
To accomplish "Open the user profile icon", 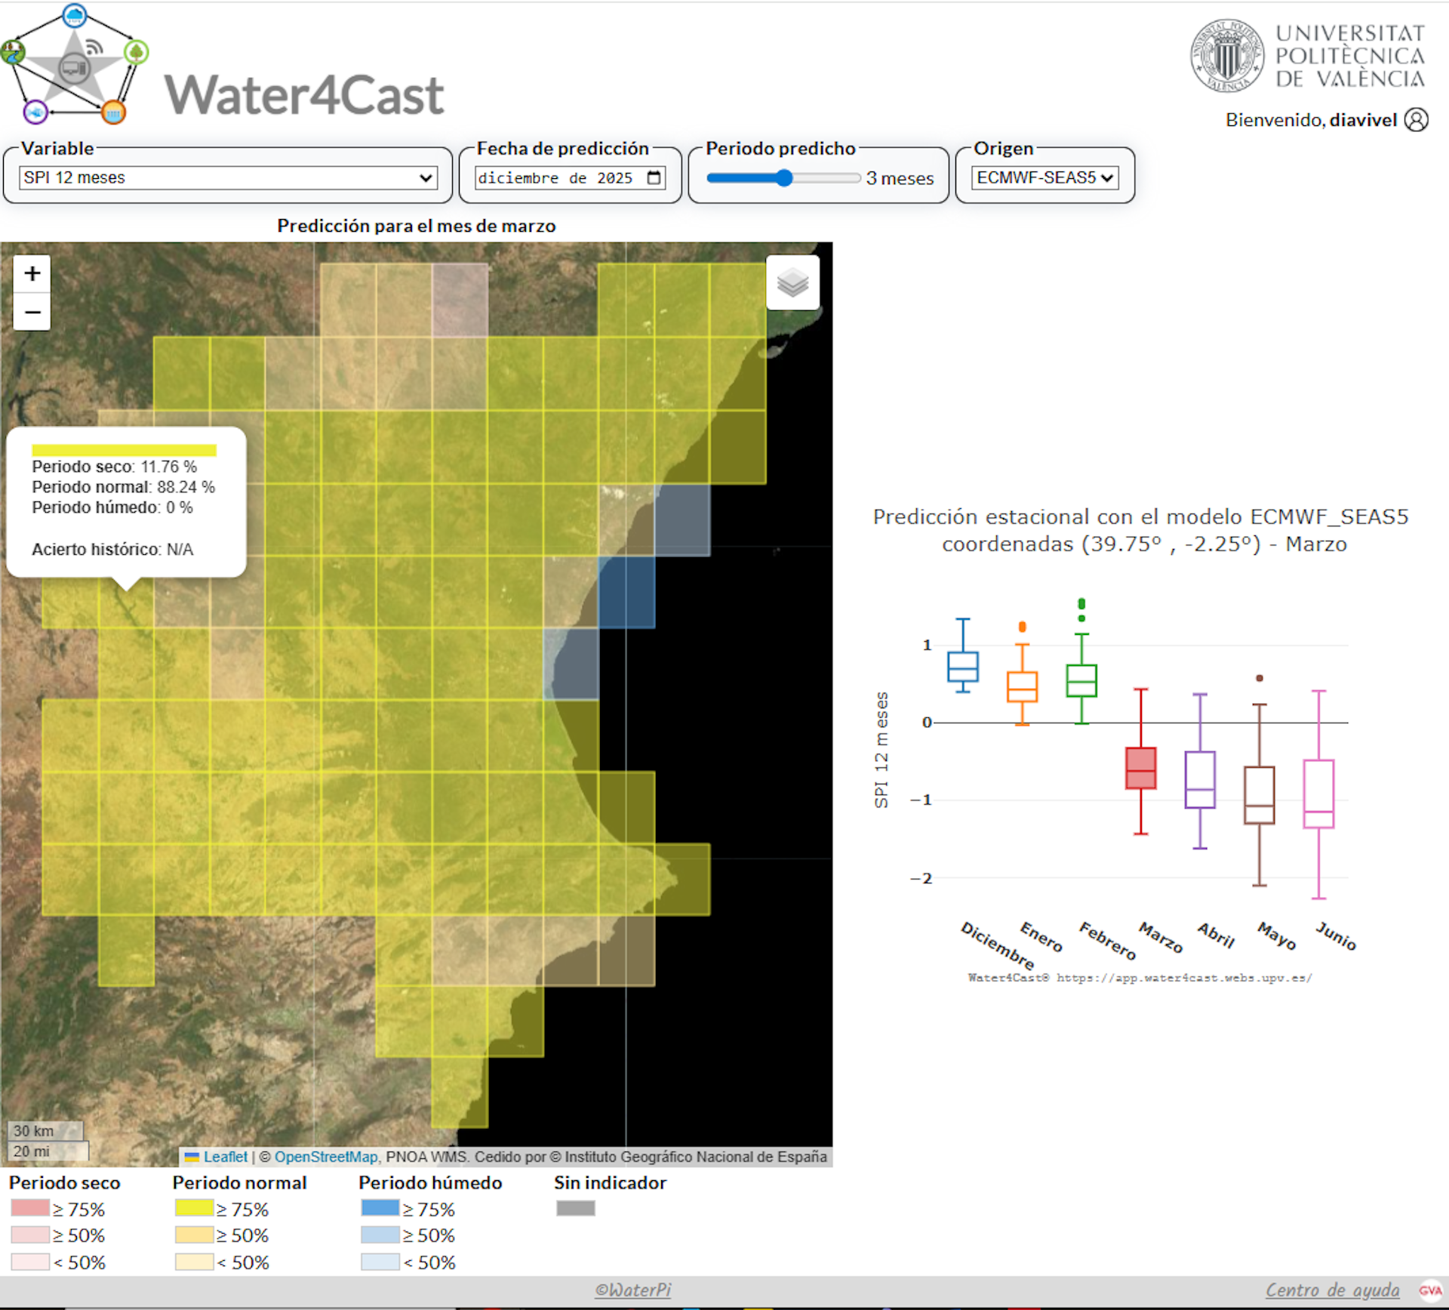I will (x=1416, y=120).
